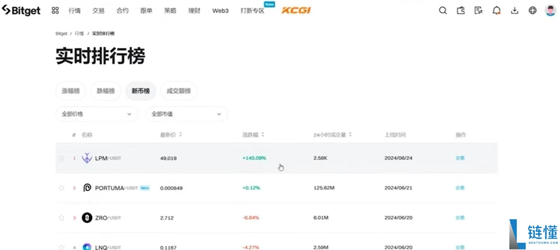Viewport: 560px width, 250px height.
Task: Open the search magnifier icon
Action: pos(443,11)
